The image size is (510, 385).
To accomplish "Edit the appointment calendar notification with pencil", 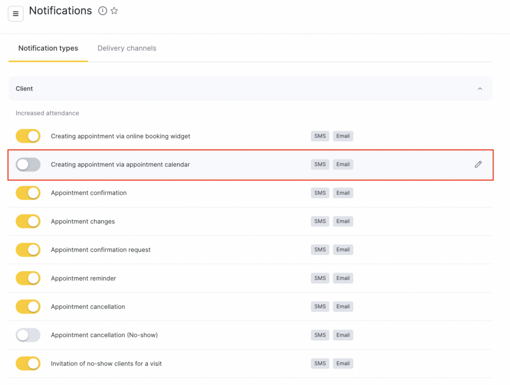I will pos(478,164).
